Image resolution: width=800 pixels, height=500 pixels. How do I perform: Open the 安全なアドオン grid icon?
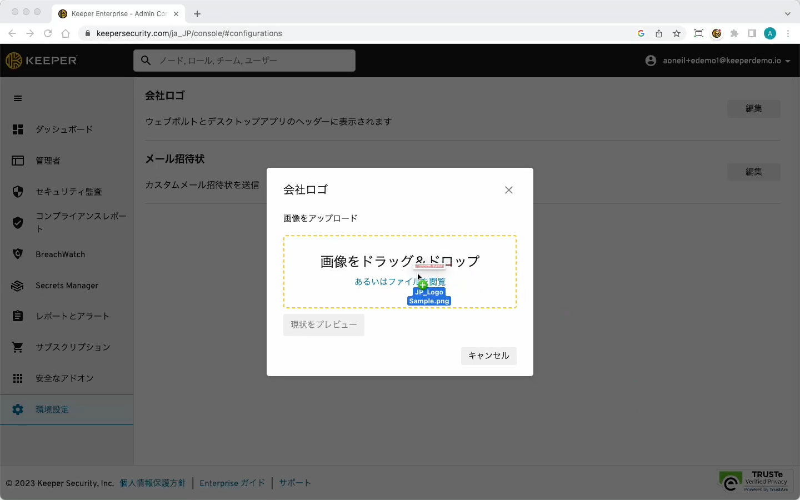tap(18, 378)
